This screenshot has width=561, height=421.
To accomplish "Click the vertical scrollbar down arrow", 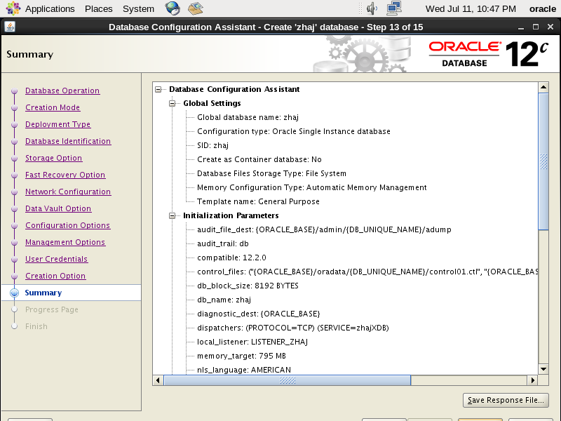I will point(543,369).
